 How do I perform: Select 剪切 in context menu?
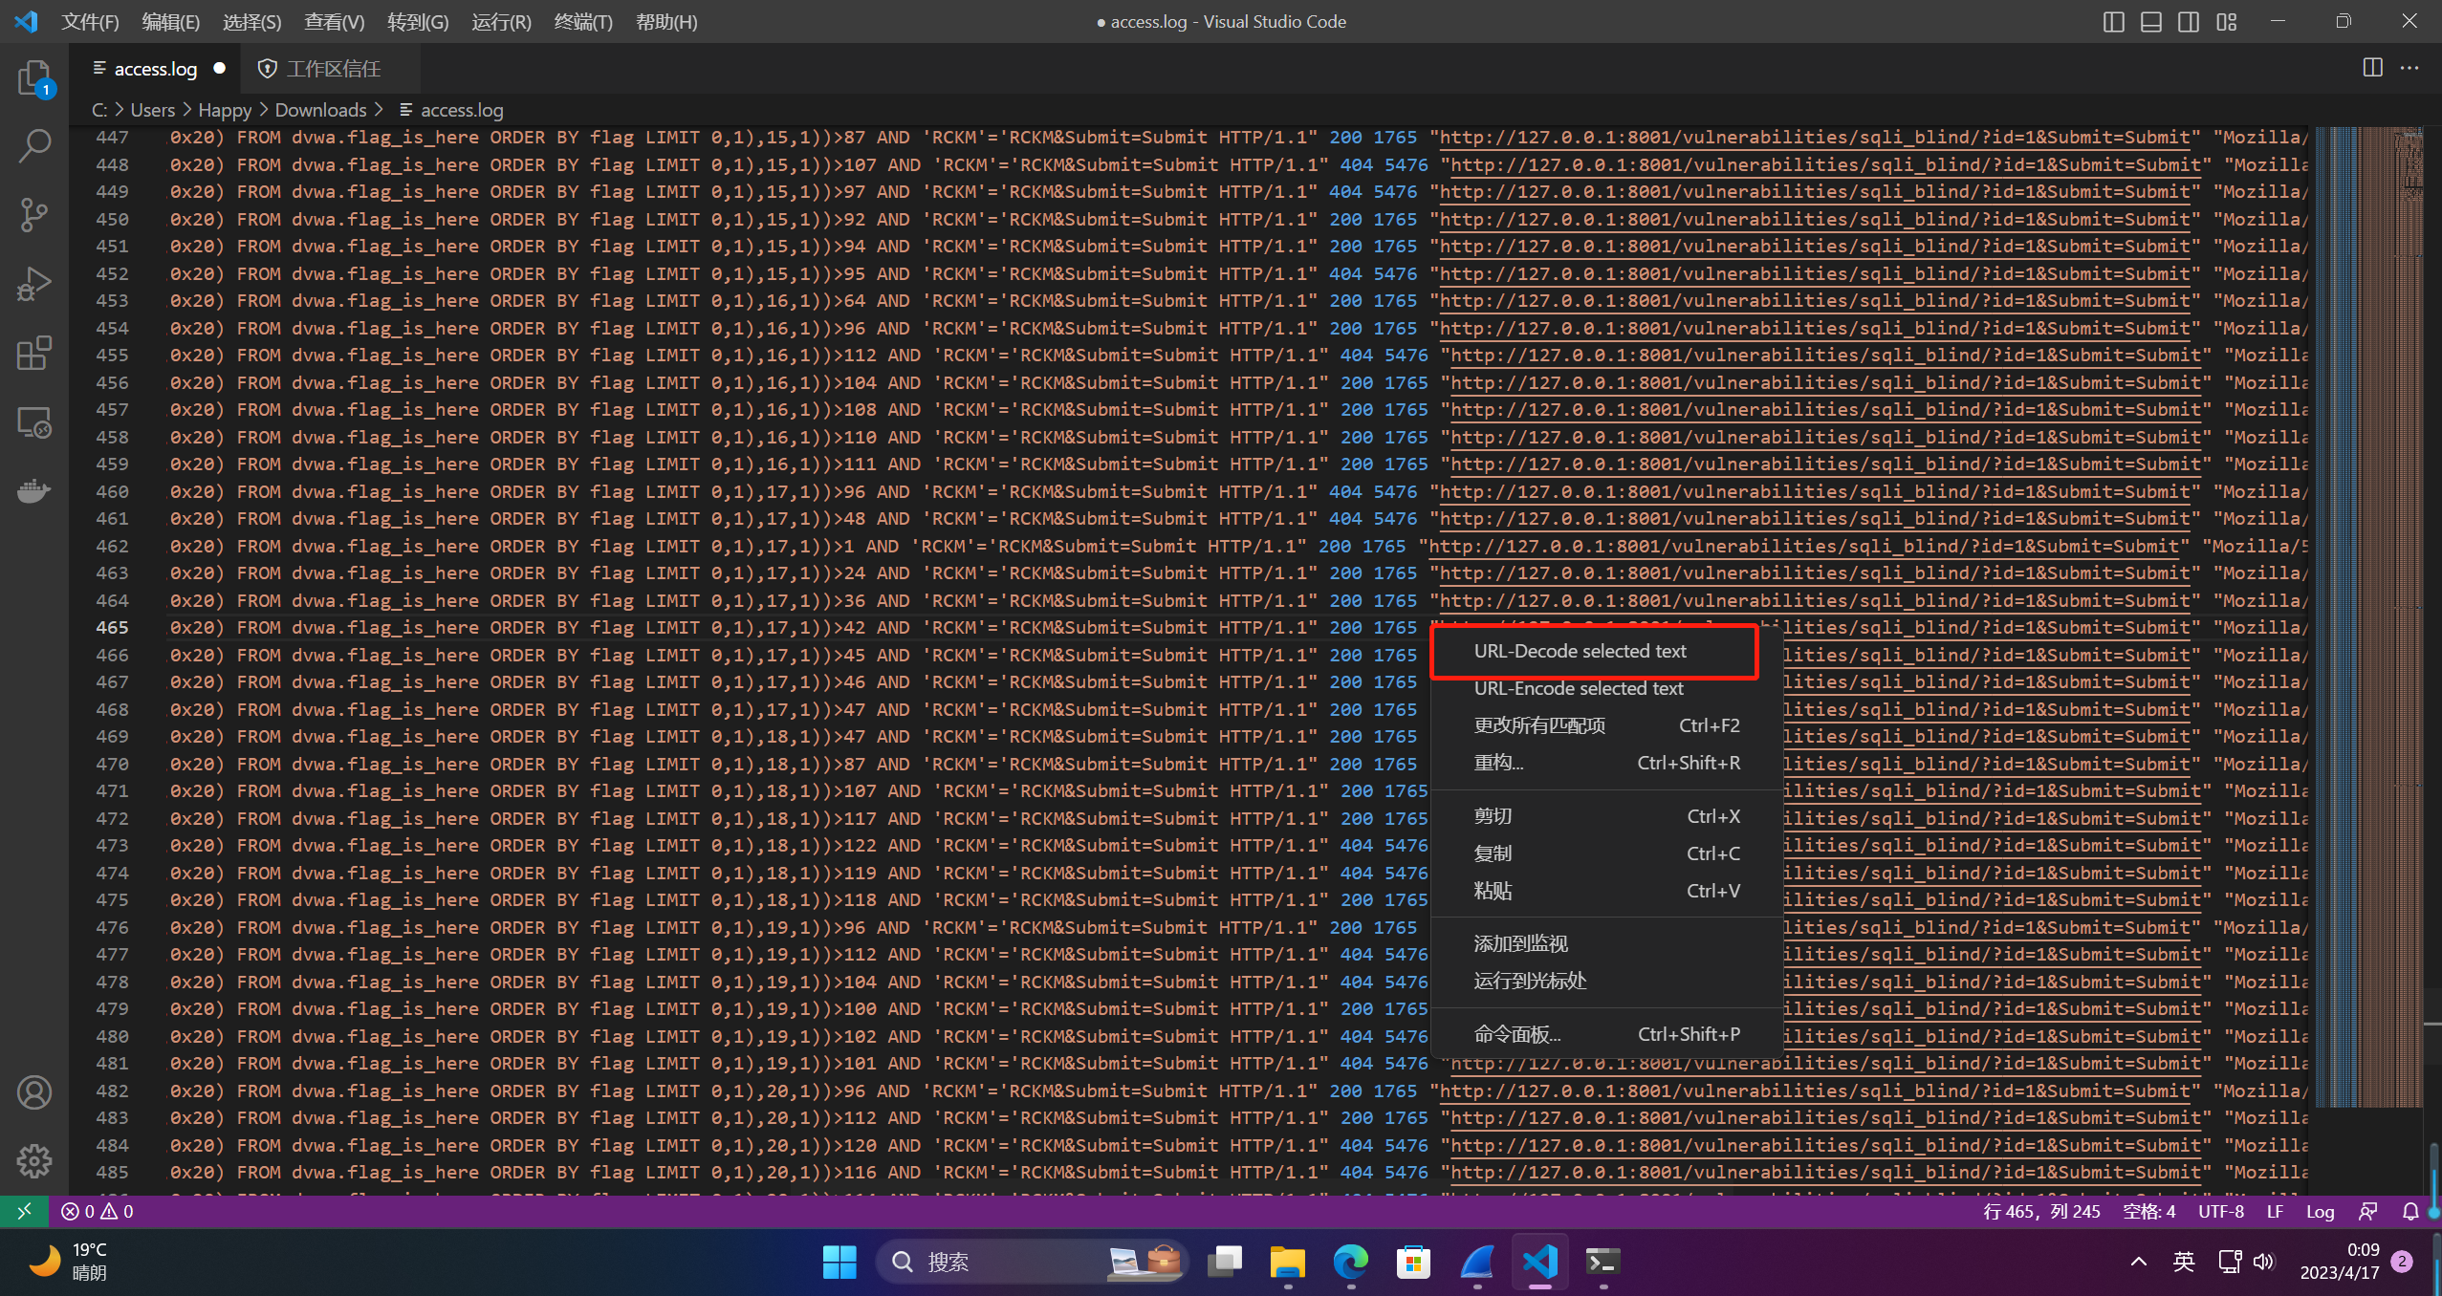coord(1606,816)
